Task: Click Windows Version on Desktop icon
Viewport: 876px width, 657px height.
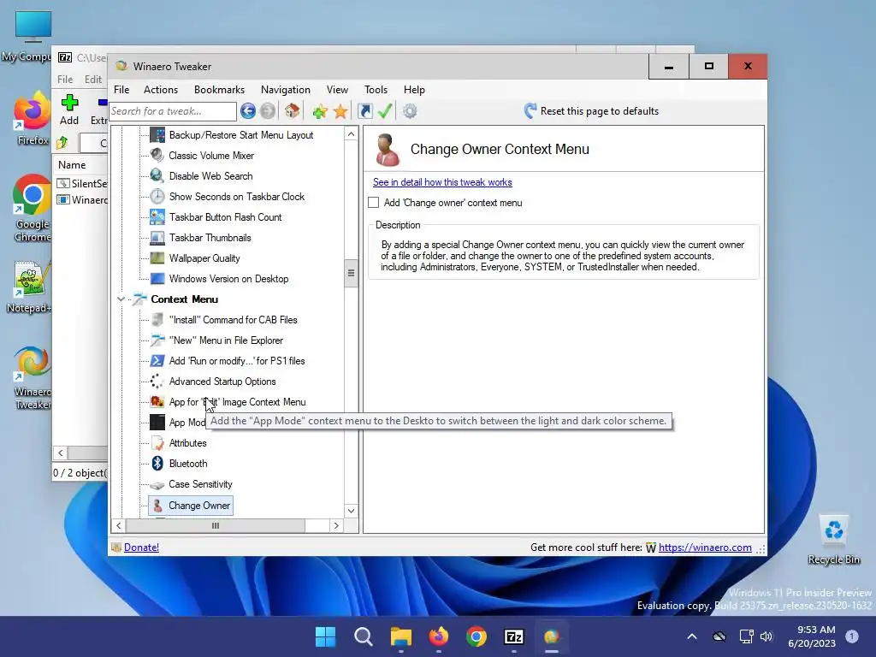Action: (x=157, y=279)
